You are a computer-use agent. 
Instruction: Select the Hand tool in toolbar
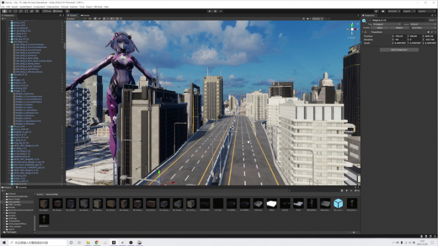pos(4,11)
